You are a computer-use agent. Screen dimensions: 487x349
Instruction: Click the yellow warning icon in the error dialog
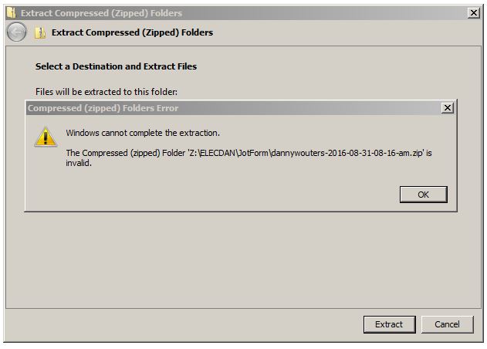tap(46, 137)
